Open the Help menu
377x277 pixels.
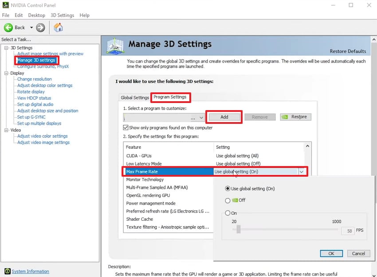tap(84, 15)
